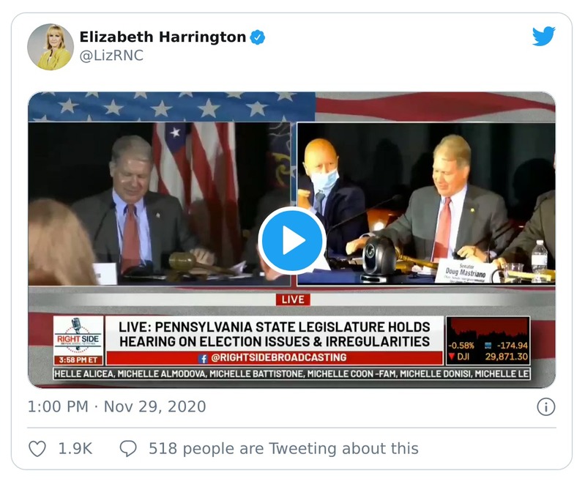Click the Pennsylvania State Legislature headline banner
This screenshot has width=585, height=487.
click(x=275, y=333)
